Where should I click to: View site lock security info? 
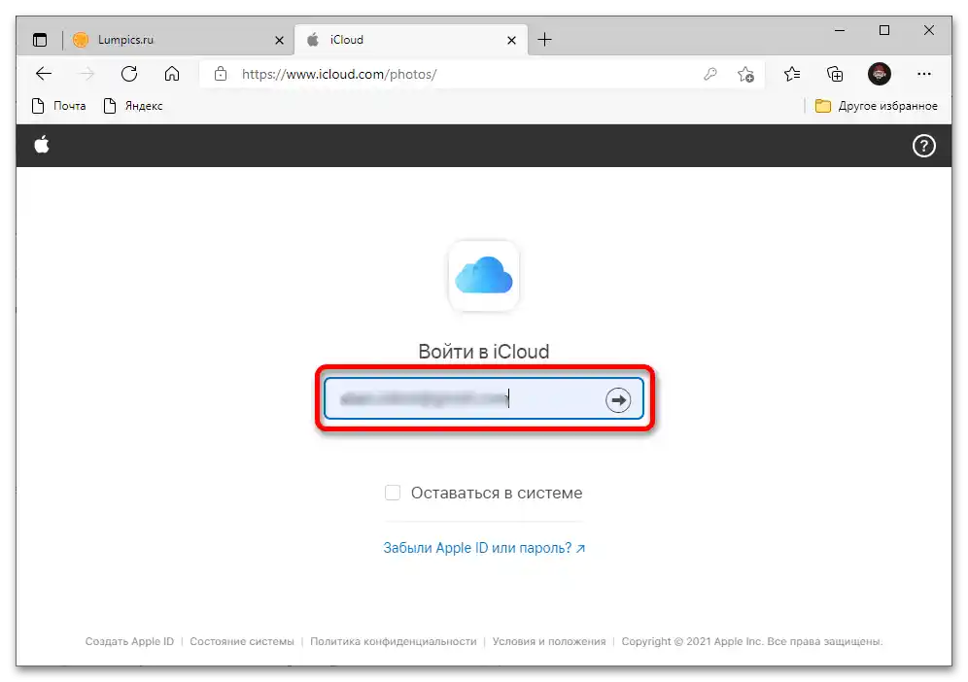[221, 74]
